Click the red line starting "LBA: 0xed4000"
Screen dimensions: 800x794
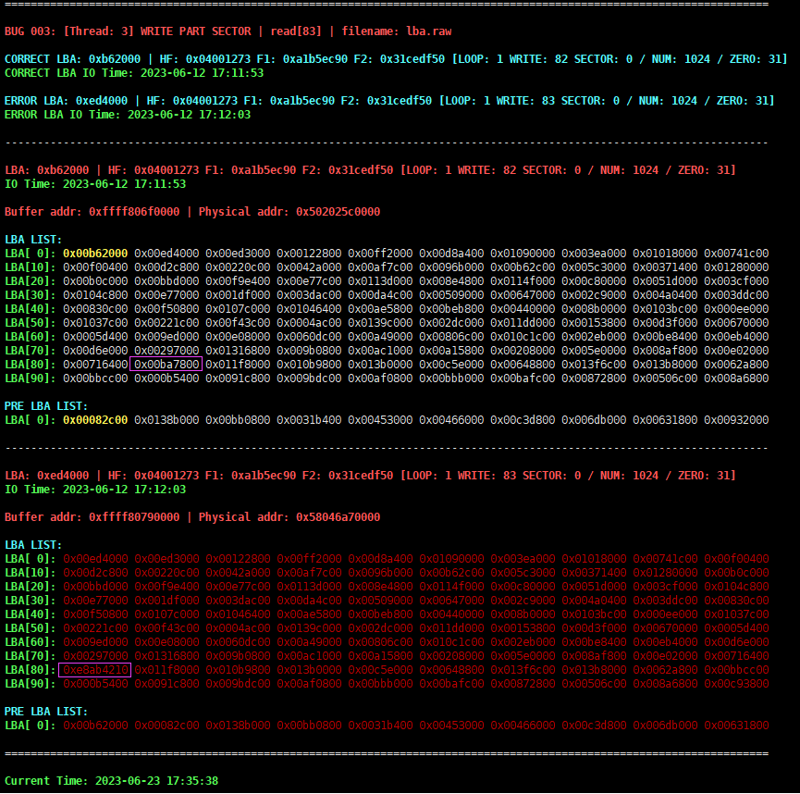(x=371, y=476)
